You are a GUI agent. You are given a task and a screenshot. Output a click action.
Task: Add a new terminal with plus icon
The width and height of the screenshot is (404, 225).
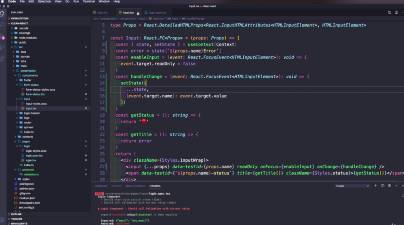point(375,185)
